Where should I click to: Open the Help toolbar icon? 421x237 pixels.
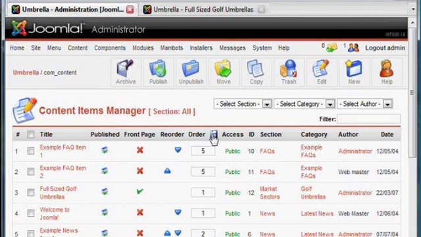click(387, 72)
